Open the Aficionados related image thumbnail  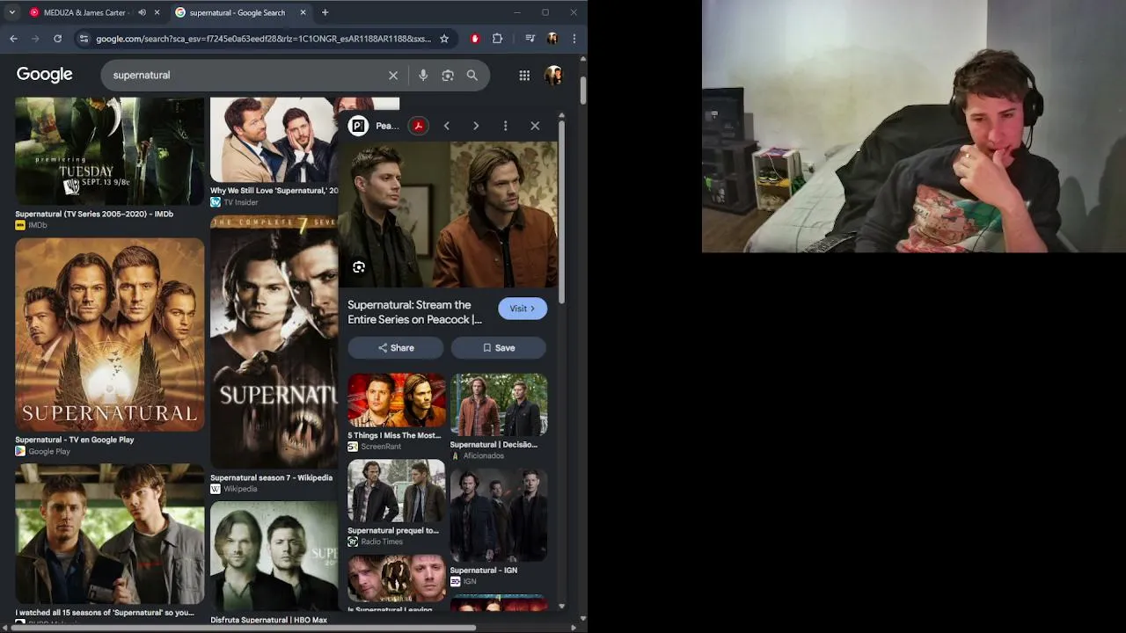tap(499, 404)
